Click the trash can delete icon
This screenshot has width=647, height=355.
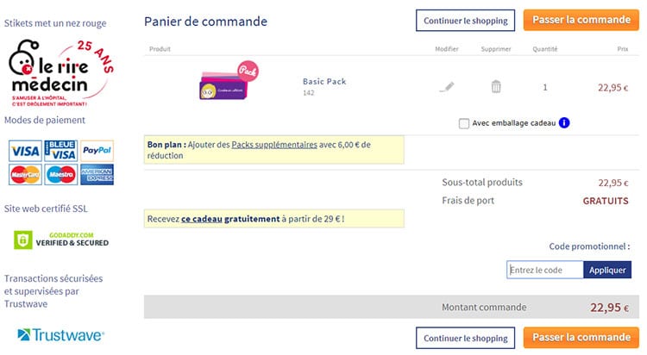tap(496, 86)
